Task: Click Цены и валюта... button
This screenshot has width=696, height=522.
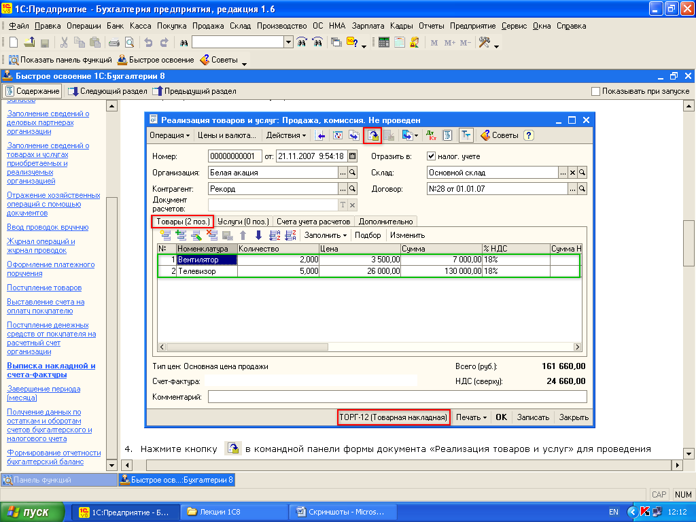Action: click(227, 135)
